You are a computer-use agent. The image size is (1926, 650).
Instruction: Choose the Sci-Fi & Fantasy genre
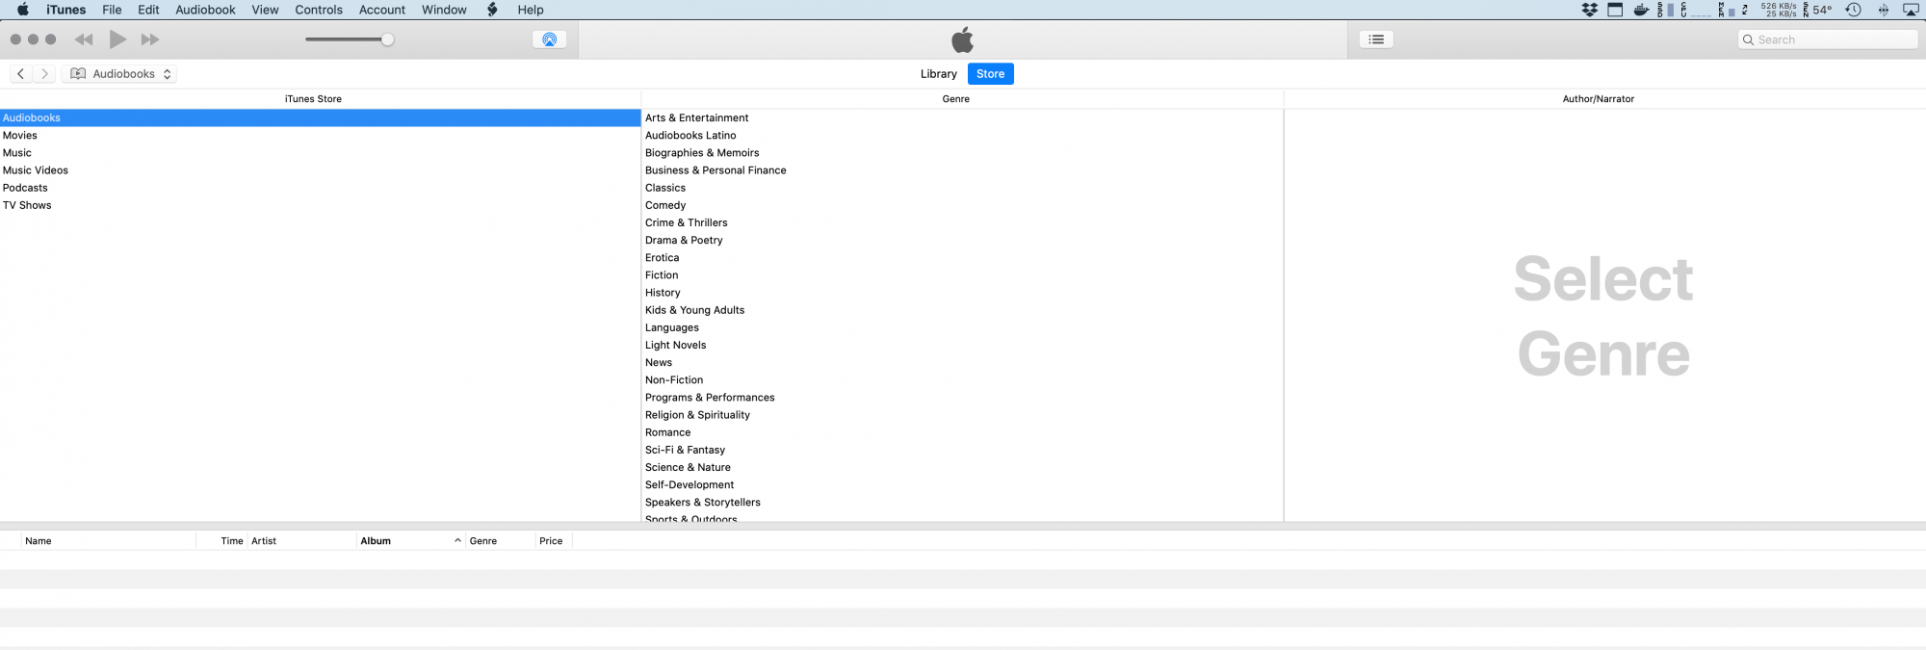click(x=962, y=450)
